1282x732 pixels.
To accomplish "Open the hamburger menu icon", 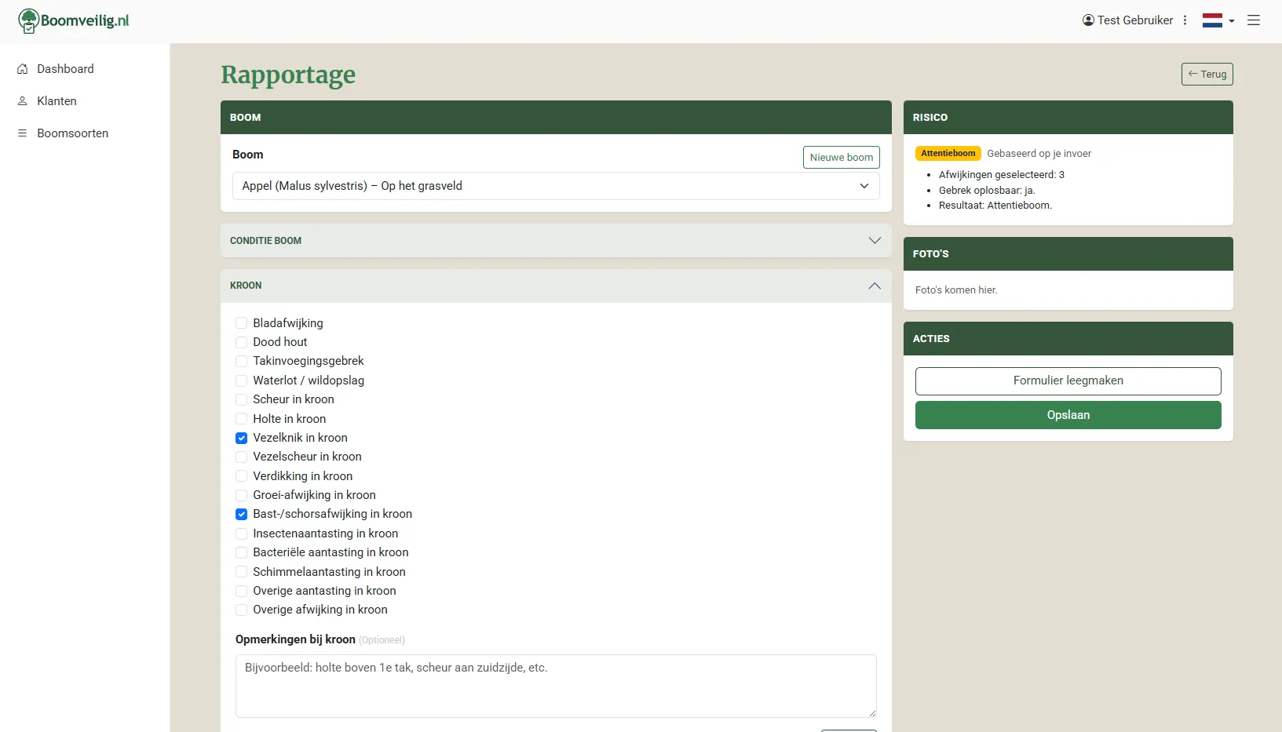I will [1254, 20].
